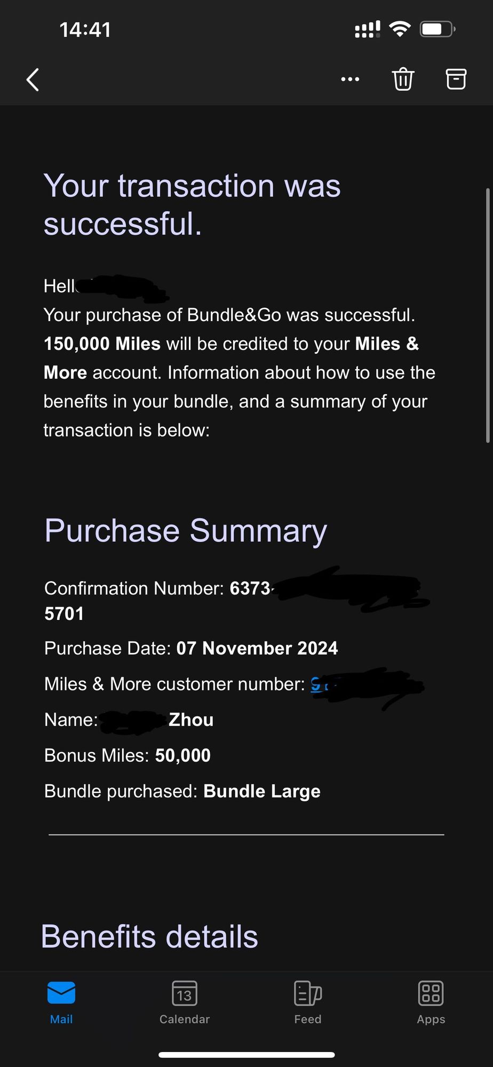Open the three-dot more options menu
The image size is (493, 1067).
pos(350,79)
